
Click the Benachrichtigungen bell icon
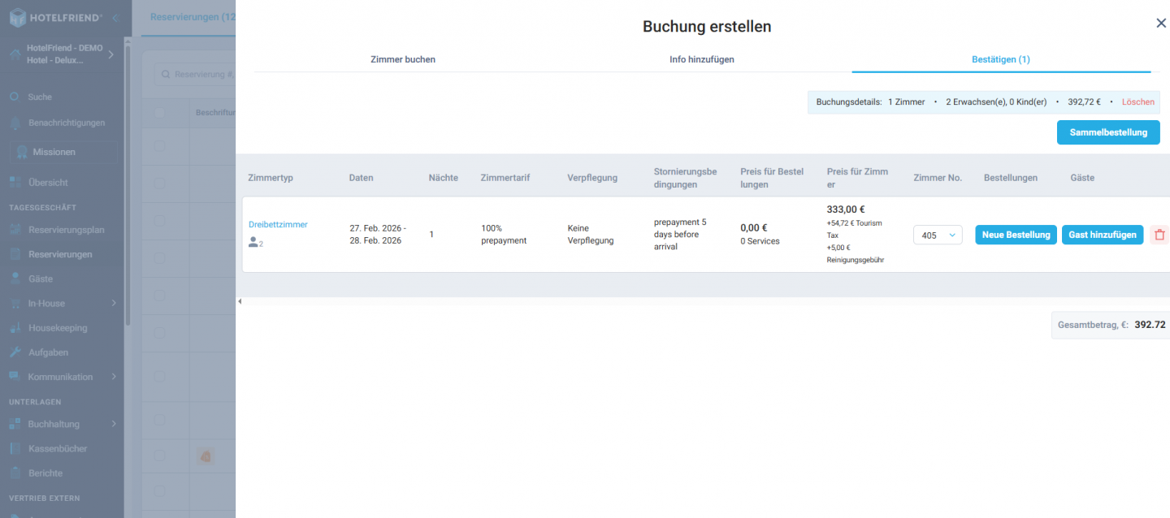[15, 123]
